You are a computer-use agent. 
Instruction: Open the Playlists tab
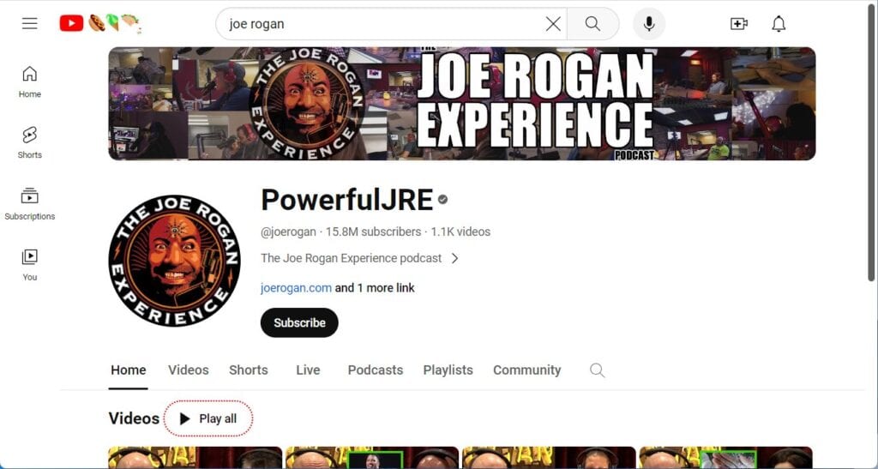tap(448, 370)
